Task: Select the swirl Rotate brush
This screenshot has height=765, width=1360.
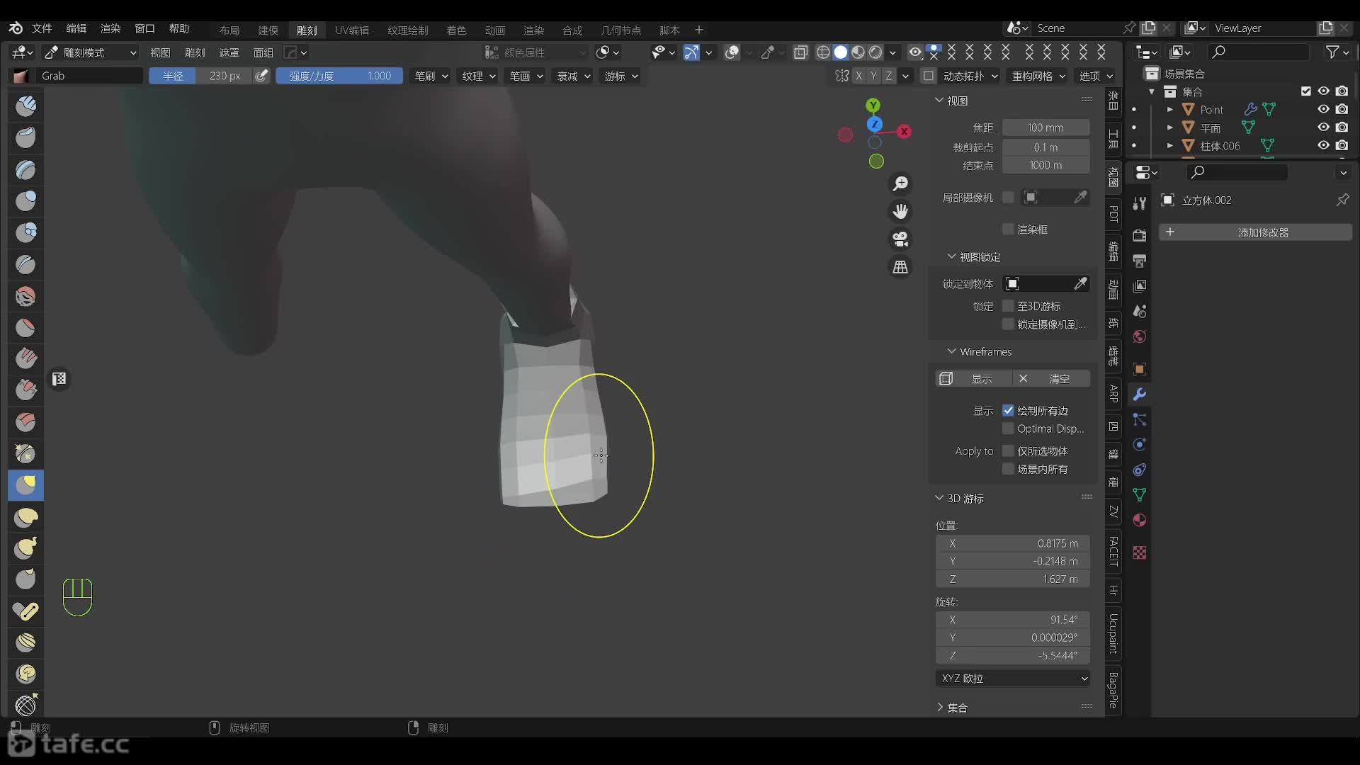Action: tap(25, 674)
